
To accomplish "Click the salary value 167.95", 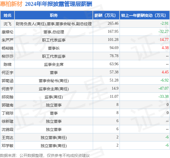I will tap(113, 31).
